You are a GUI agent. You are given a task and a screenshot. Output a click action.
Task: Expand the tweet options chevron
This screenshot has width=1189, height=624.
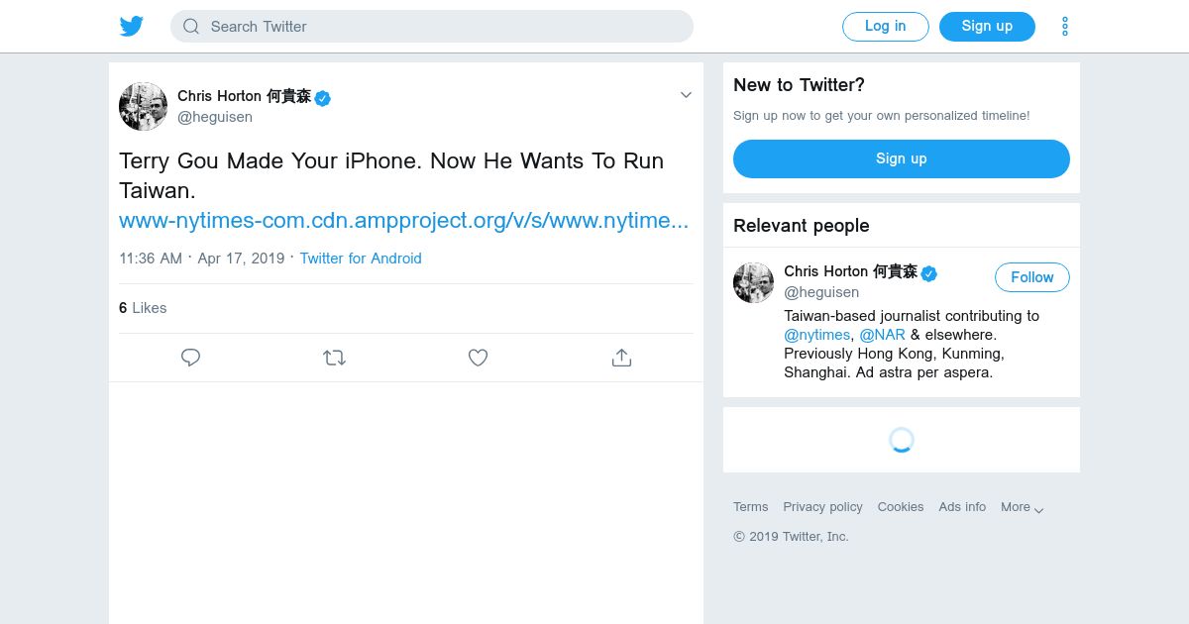(x=685, y=95)
